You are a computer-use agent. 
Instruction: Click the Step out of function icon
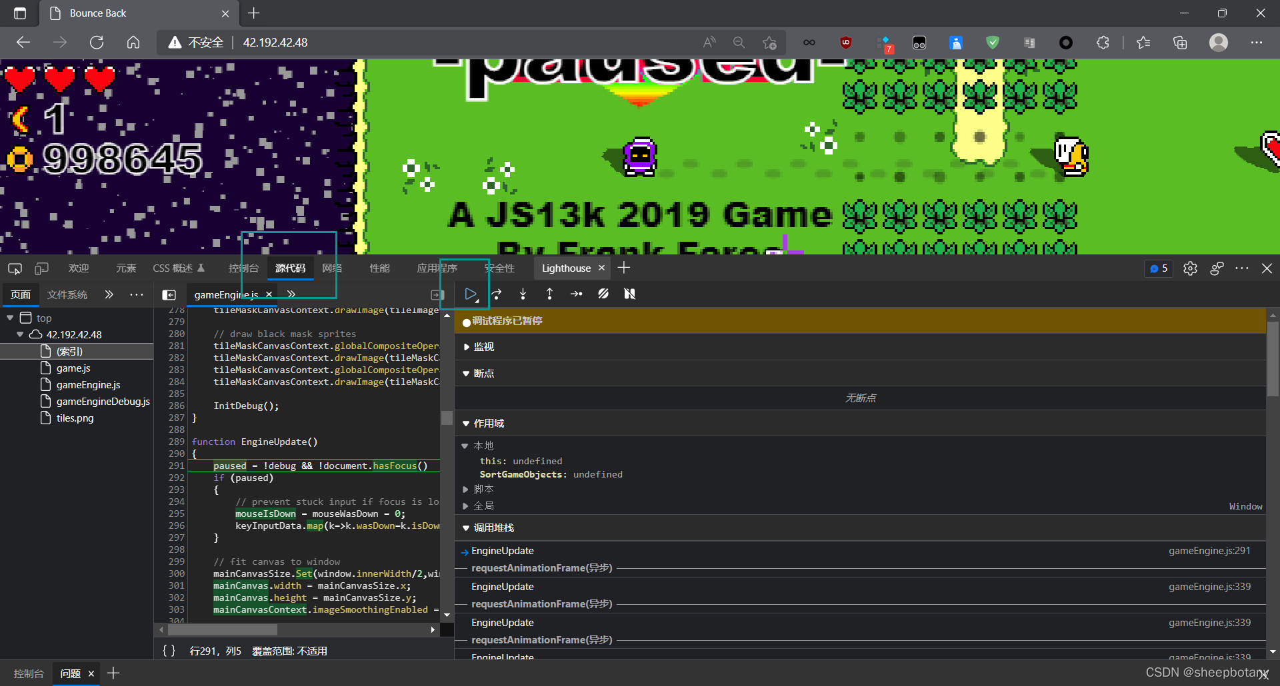tap(549, 294)
